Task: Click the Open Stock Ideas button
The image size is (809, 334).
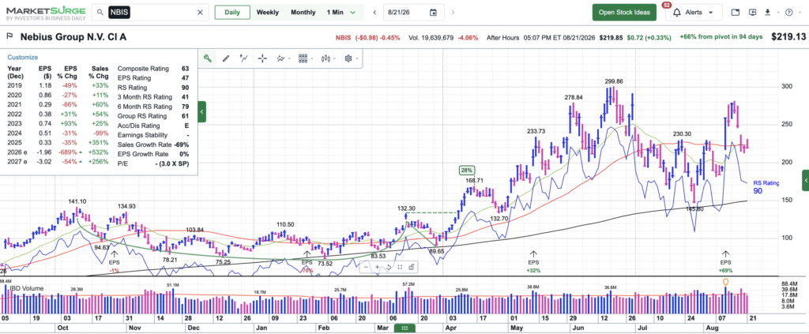Action: [624, 13]
